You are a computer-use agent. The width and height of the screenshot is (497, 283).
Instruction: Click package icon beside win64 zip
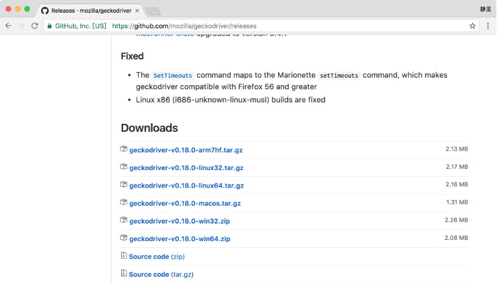point(123,237)
